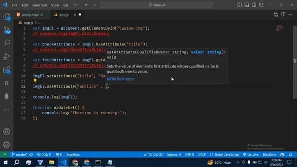
Task: Open Run and Debug view
Action: pyautogui.click(x=6, y=57)
